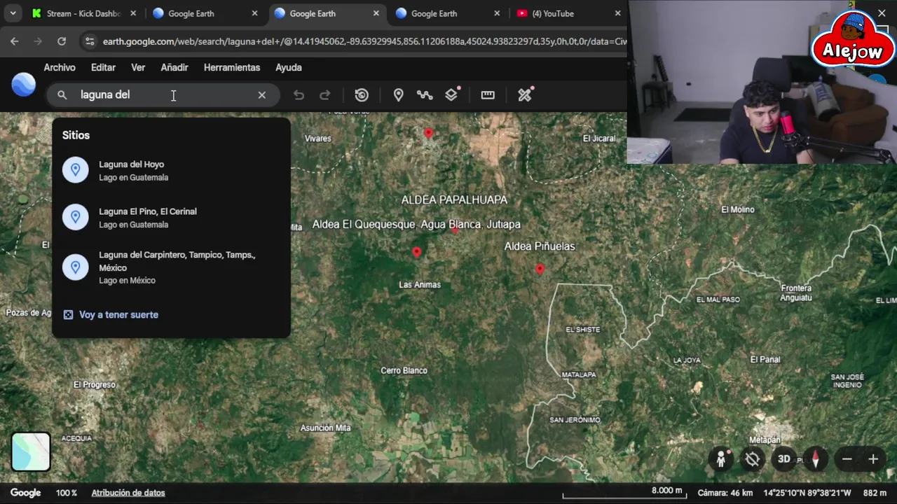The width and height of the screenshot is (897, 504).
Task: Click Voy a tener suerte
Action: point(111,315)
